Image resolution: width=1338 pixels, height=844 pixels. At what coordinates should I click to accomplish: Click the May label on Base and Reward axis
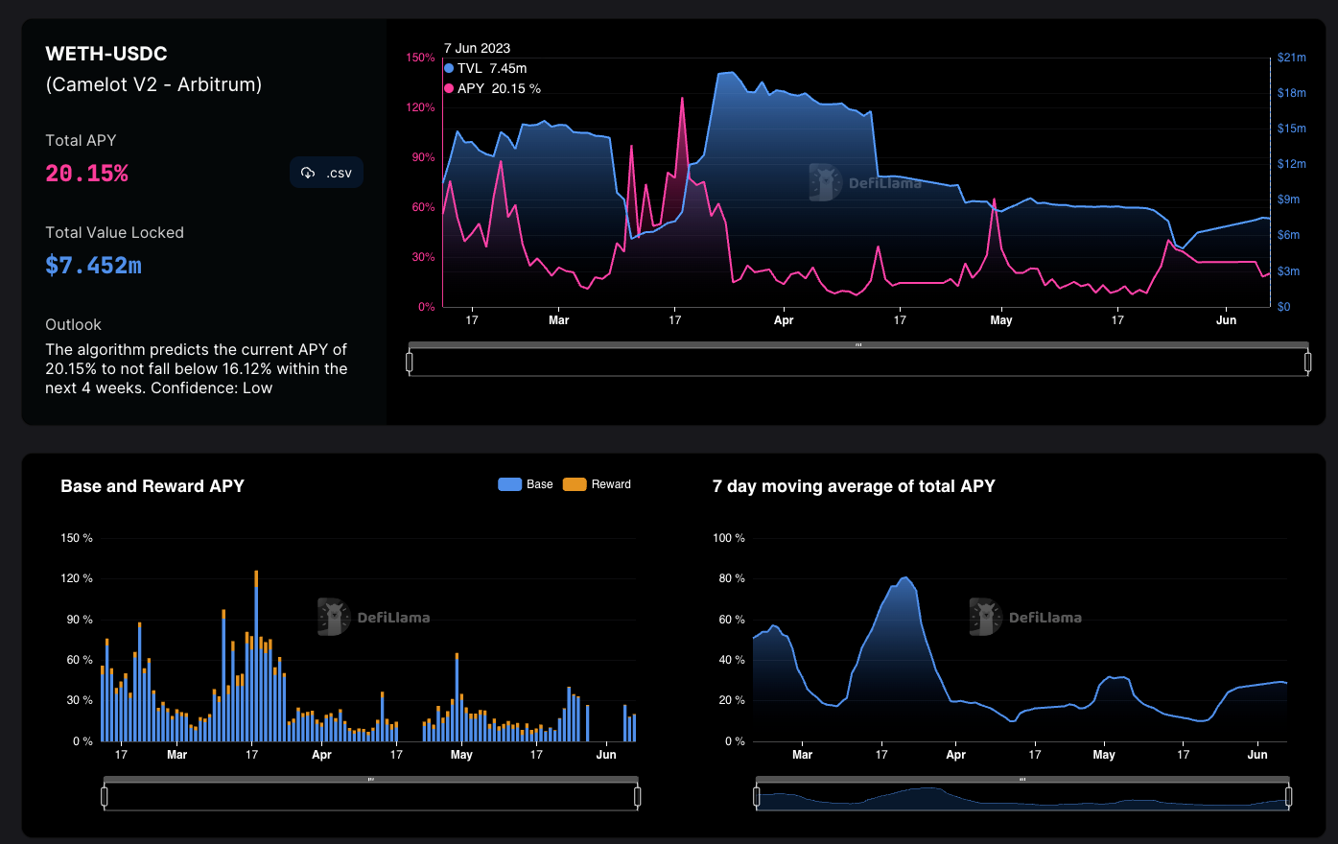(x=461, y=755)
